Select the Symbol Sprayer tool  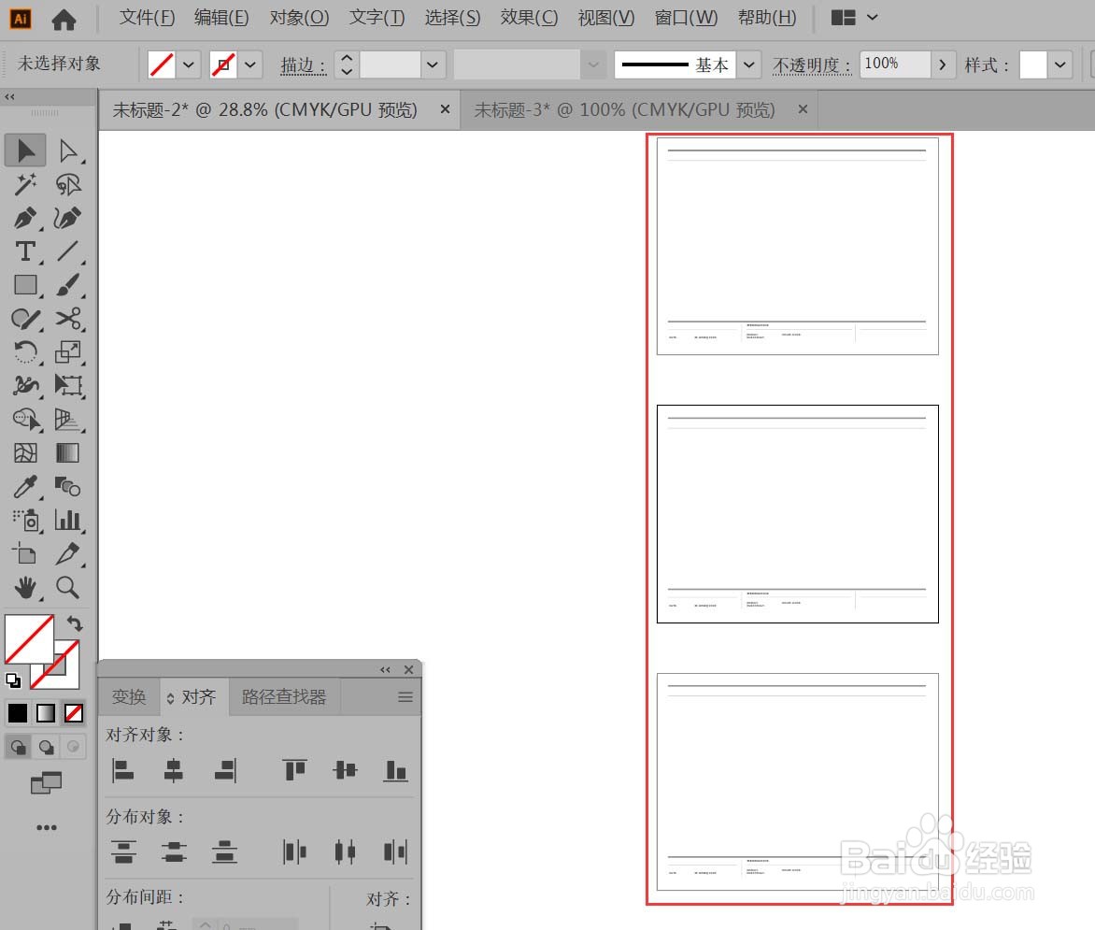(26, 520)
